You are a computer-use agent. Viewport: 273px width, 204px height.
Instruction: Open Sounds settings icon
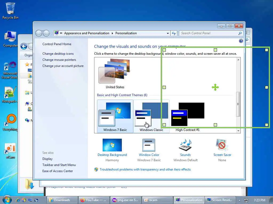(186, 145)
